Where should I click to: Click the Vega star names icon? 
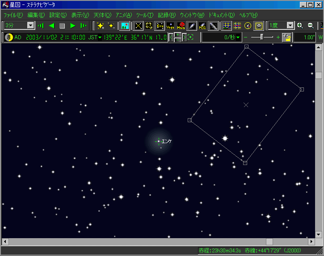pos(170,26)
